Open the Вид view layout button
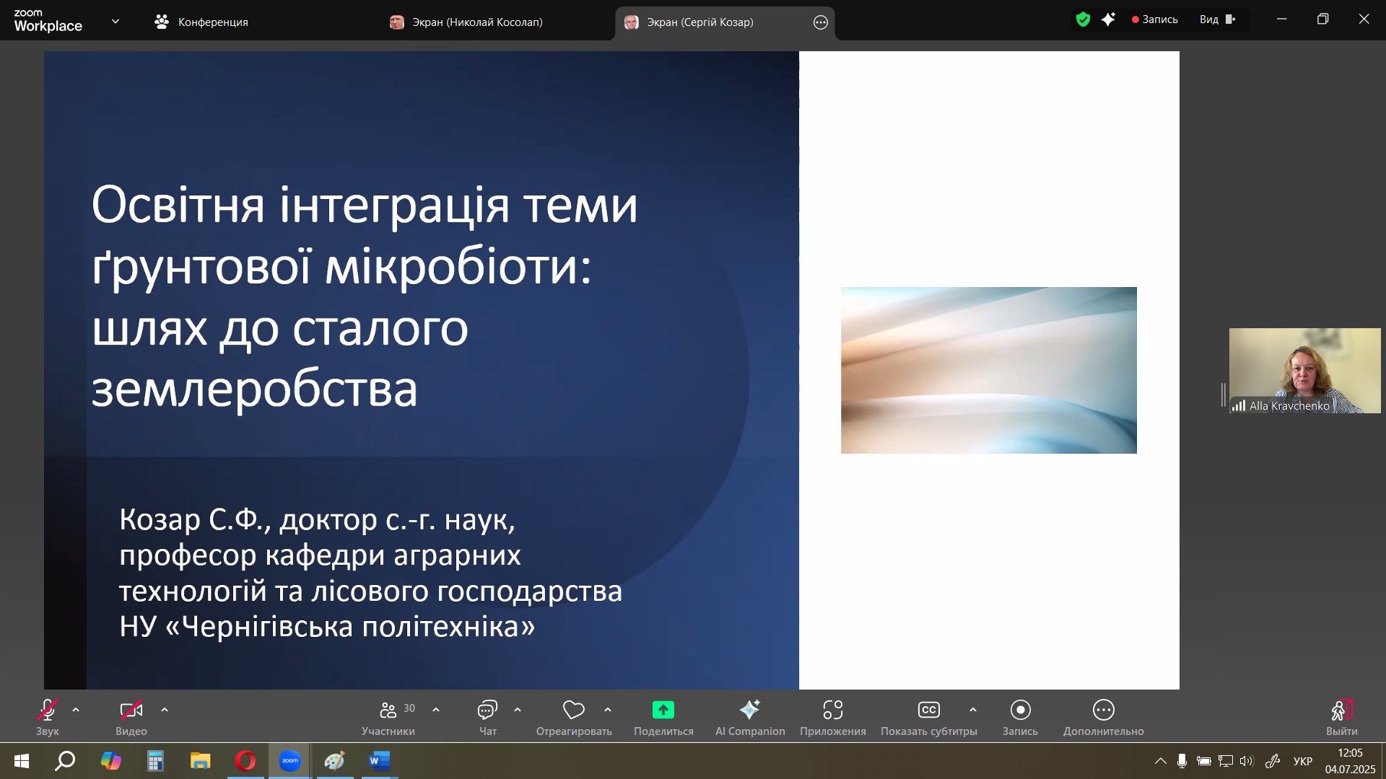Viewport: 1386px width, 779px height. [1217, 19]
